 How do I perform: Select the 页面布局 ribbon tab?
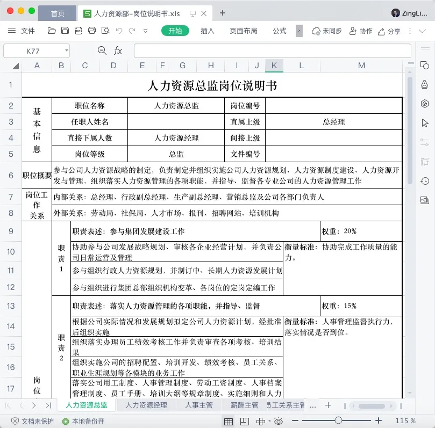(x=243, y=31)
